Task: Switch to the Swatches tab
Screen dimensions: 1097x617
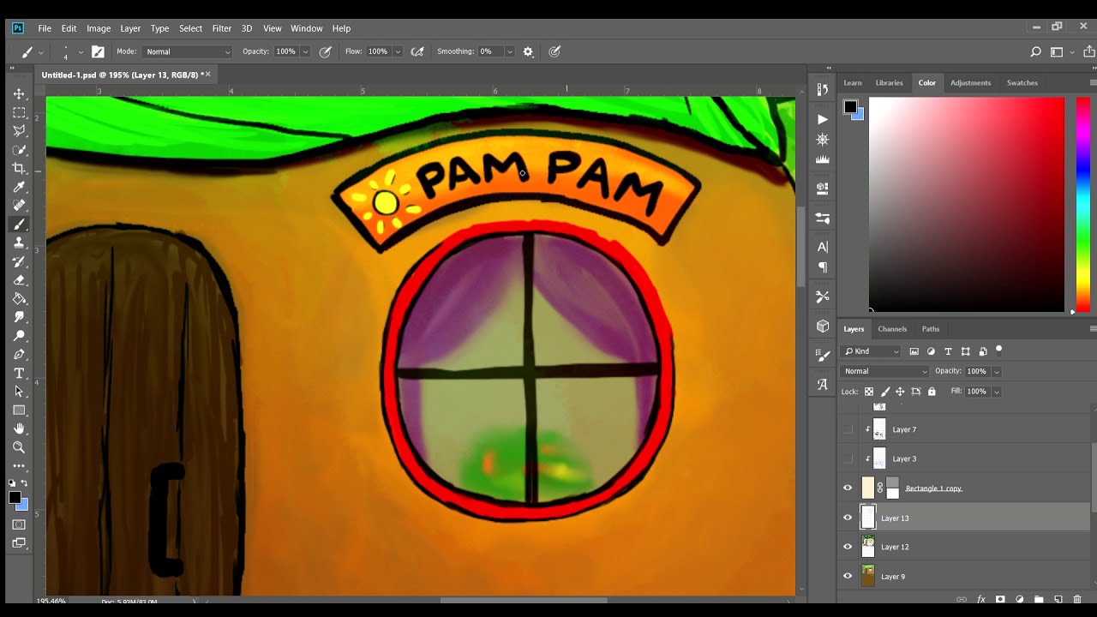Action: 1022,82
